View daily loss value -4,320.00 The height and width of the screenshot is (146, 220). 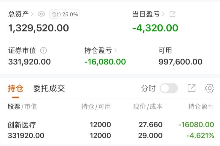point(155,28)
